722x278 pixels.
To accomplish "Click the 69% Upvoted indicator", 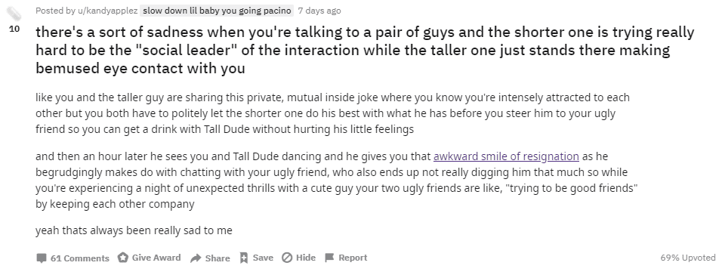I will (x=688, y=258).
